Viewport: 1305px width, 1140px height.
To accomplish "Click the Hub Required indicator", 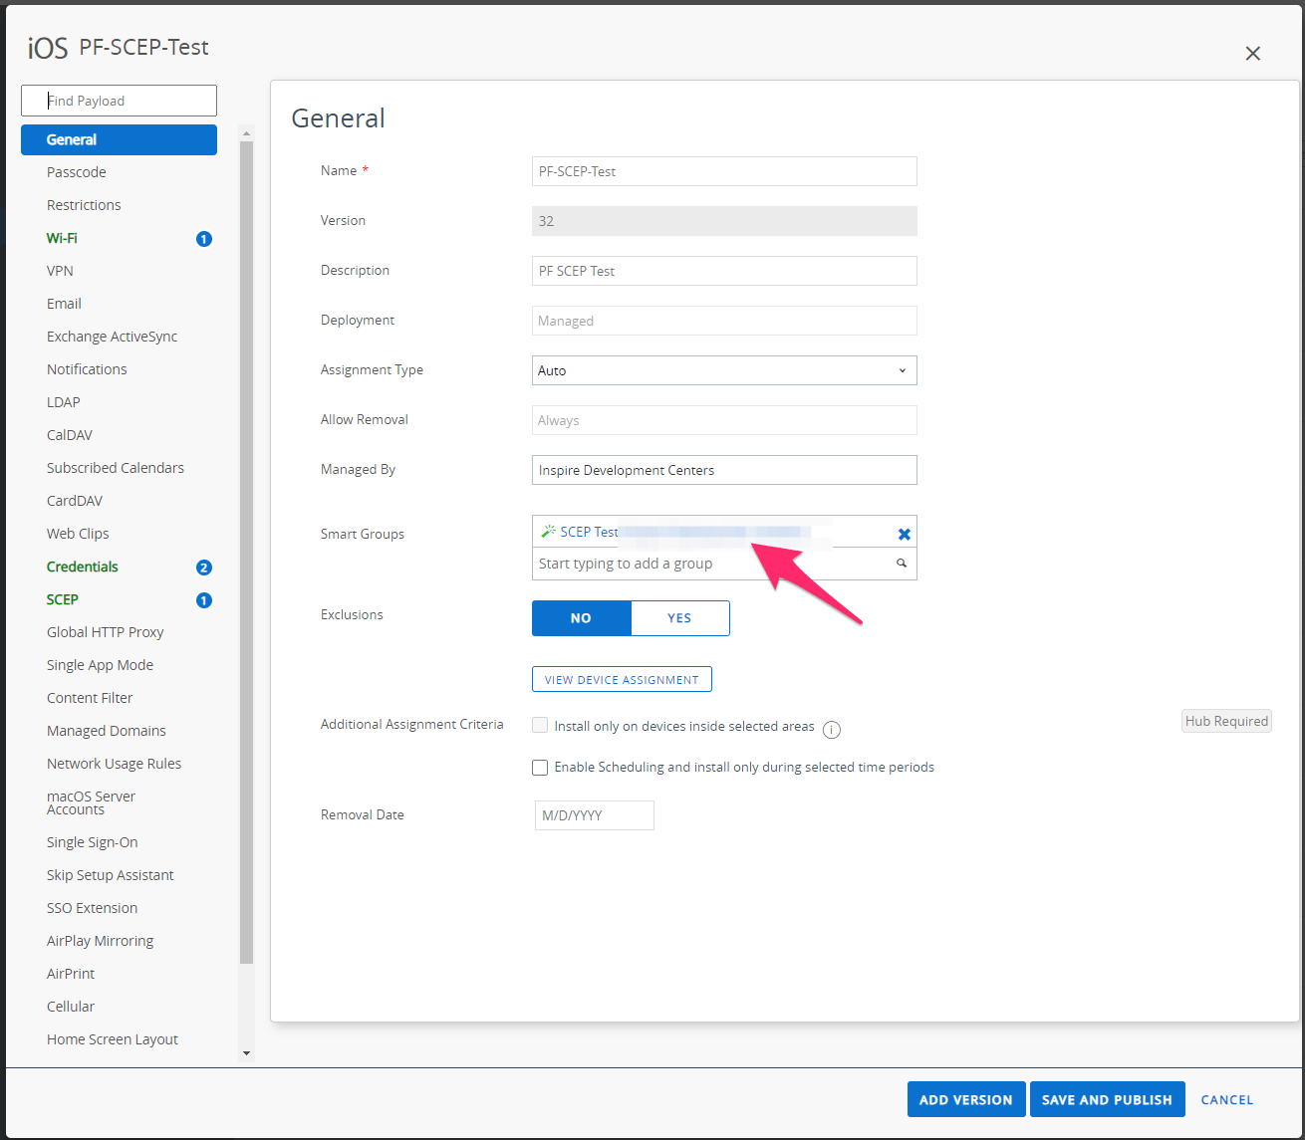I will coord(1226,720).
